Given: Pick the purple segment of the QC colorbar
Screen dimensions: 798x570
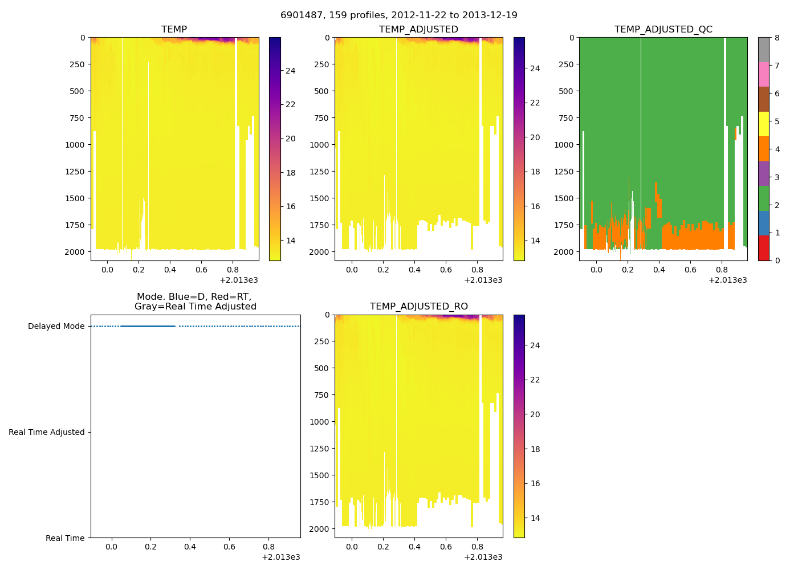Looking at the screenshot, I should (763, 173).
